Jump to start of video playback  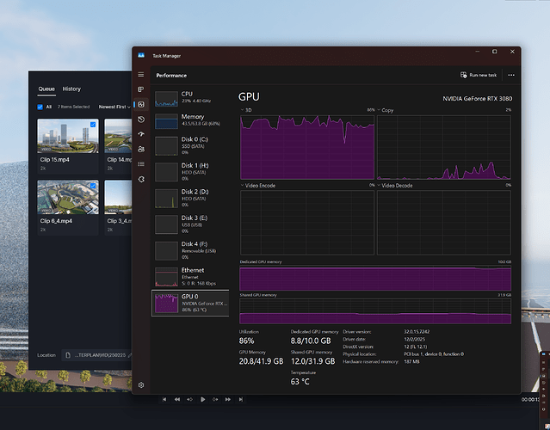point(164,400)
